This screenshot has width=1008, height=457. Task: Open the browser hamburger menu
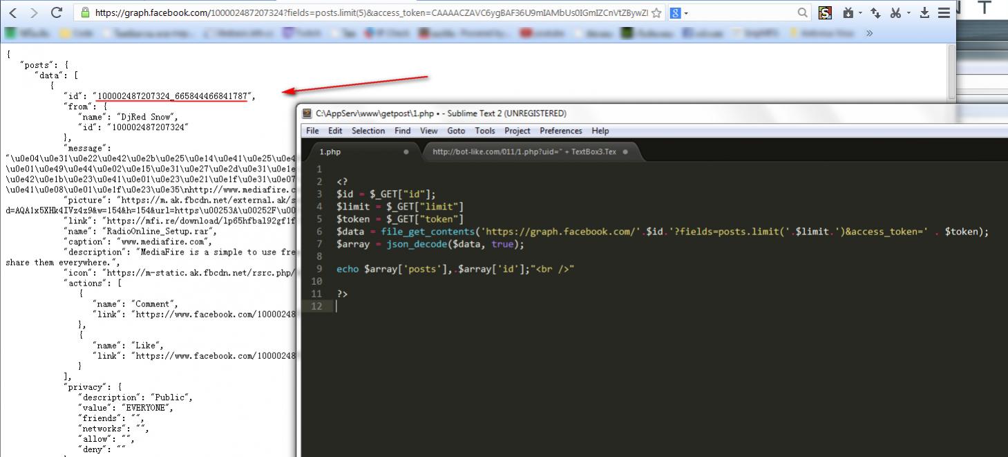[x=943, y=12]
